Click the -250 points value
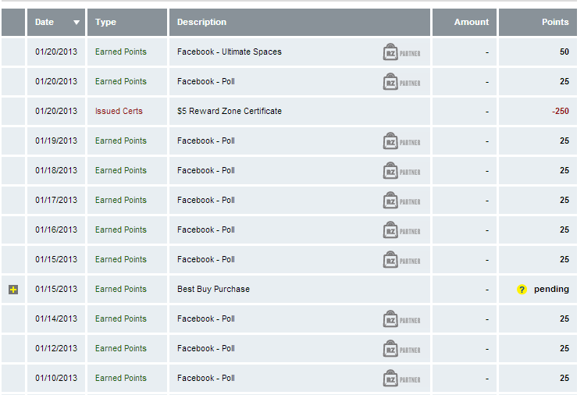This screenshot has width=584, height=395. pyautogui.click(x=561, y=111)
